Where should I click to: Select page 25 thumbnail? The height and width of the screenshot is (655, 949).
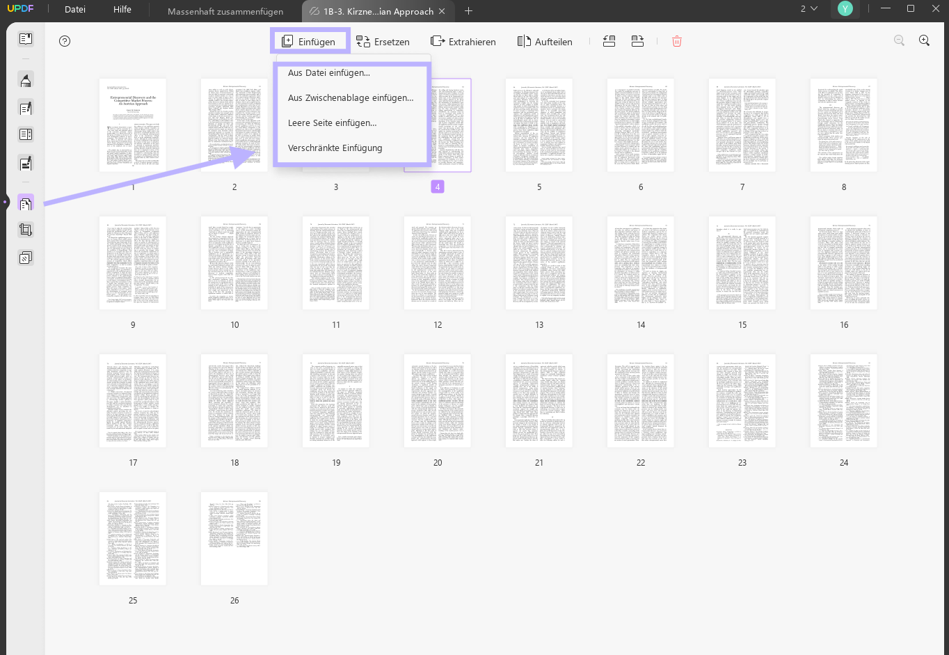point(133,538)
